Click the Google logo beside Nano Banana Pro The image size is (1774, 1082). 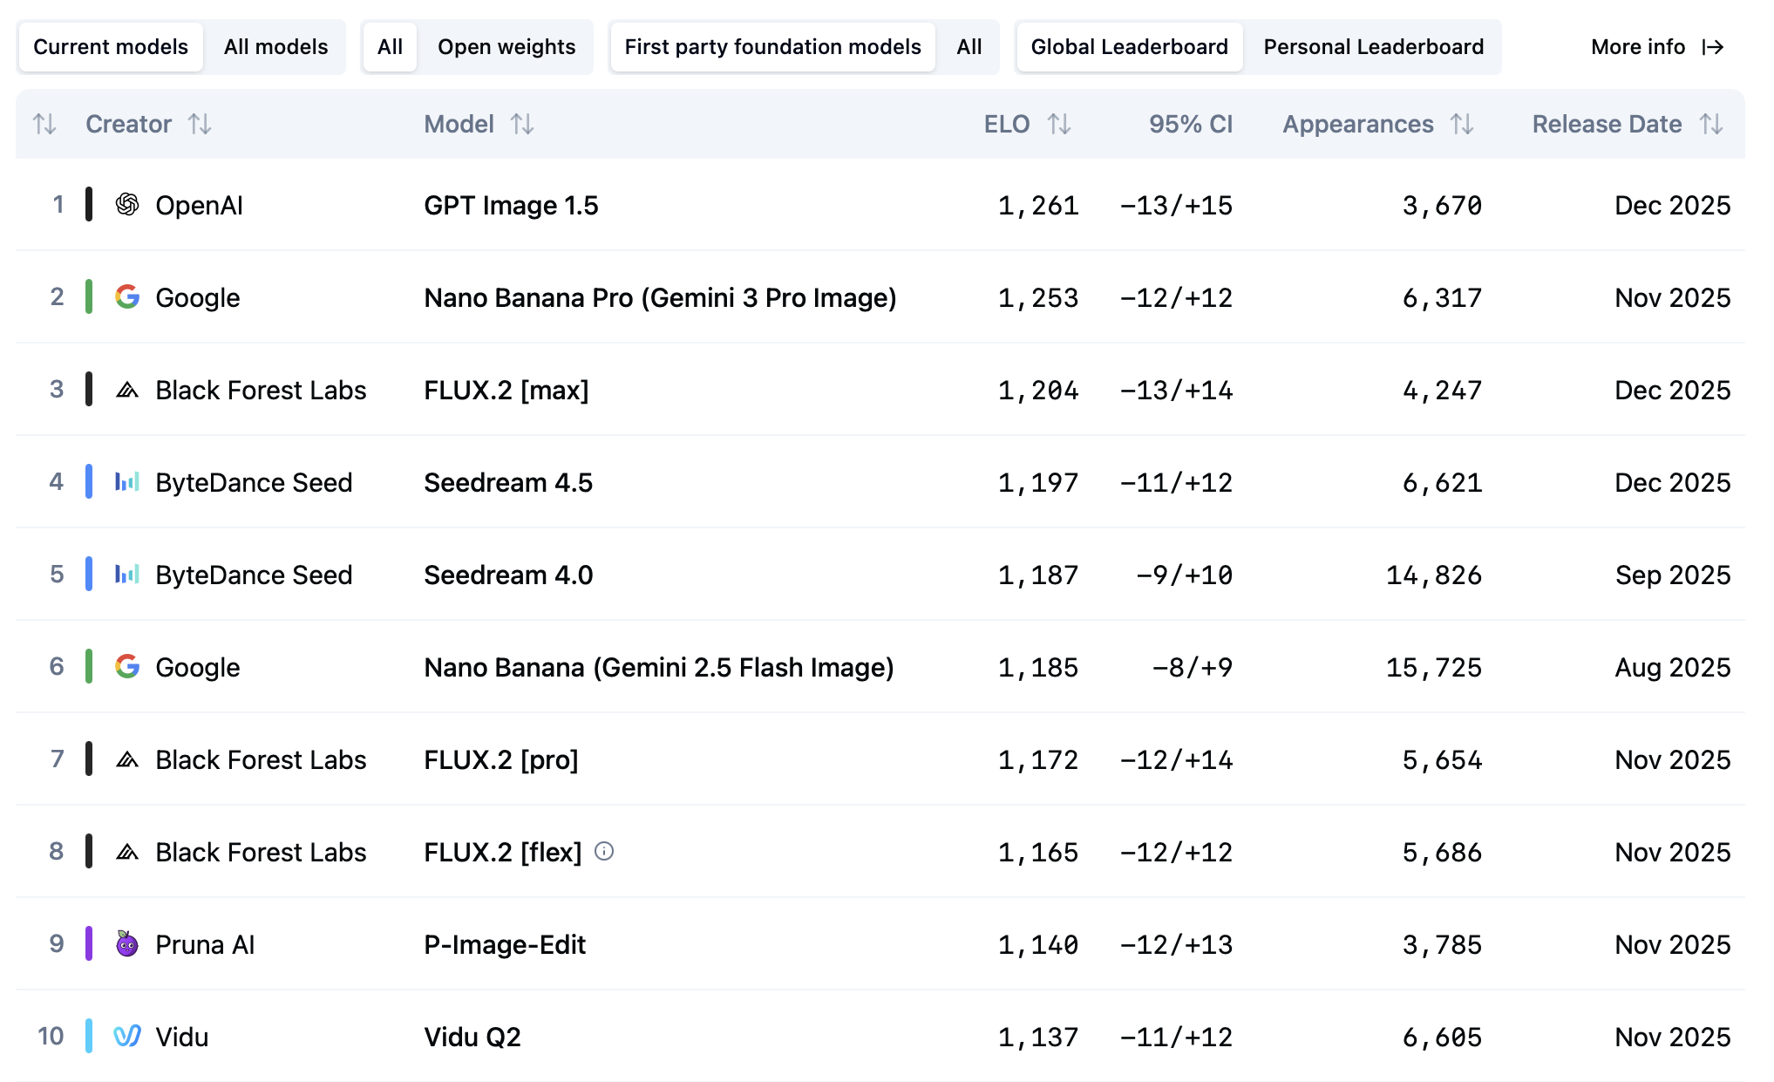(x=127, y=297)
